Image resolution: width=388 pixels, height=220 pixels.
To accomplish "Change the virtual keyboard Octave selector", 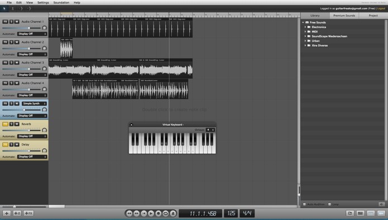I will click(x=210, y=130).
